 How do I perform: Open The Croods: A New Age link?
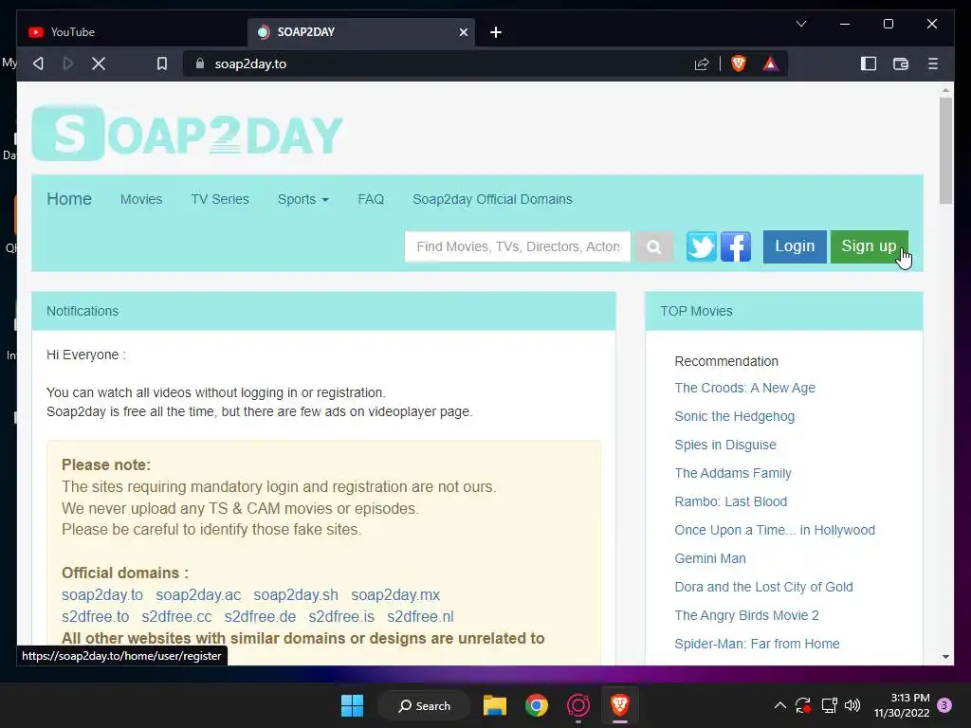point(744,388)
